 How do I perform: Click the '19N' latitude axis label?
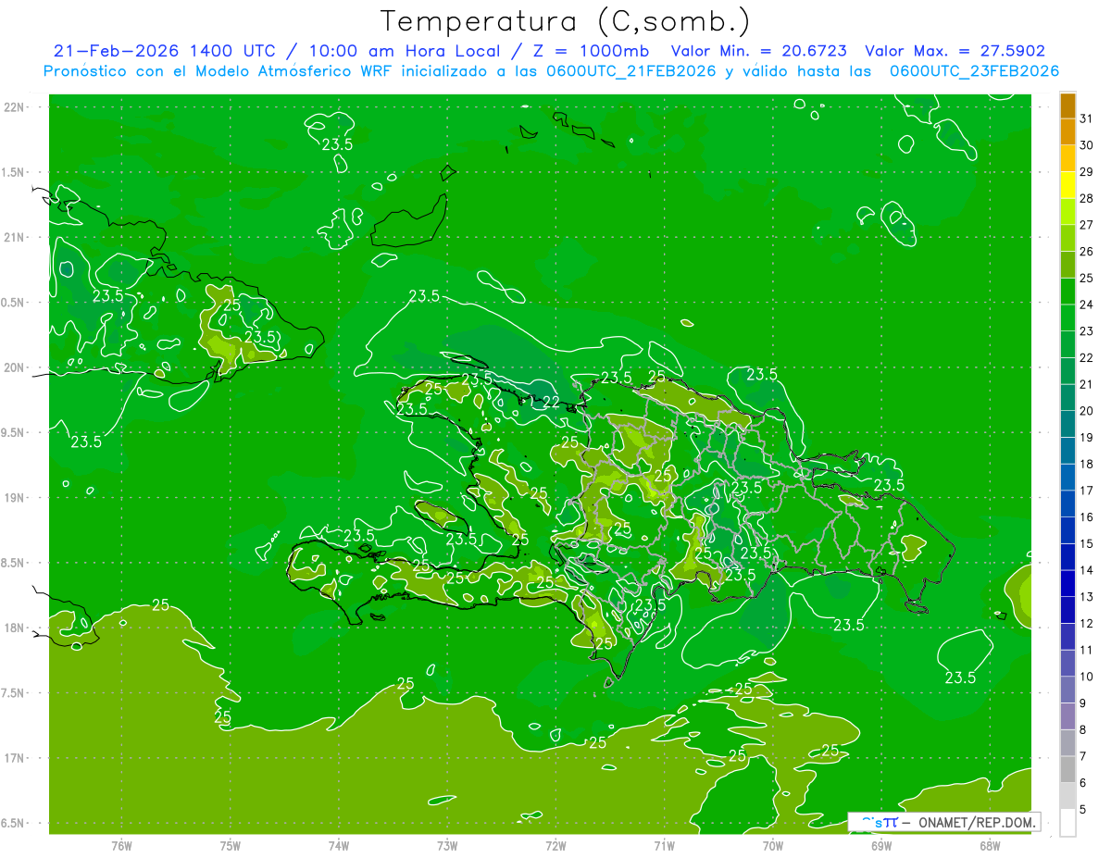(x=15, y=498)
